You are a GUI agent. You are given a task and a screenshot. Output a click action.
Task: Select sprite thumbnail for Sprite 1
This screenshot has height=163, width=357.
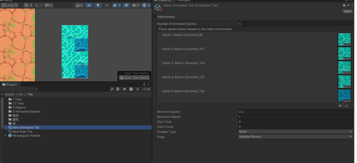tap(344, 39)
